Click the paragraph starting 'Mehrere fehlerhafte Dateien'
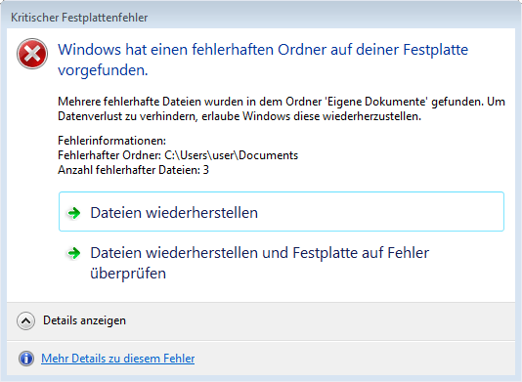Viewport: 522px width, 382px height. pos(282,108)
